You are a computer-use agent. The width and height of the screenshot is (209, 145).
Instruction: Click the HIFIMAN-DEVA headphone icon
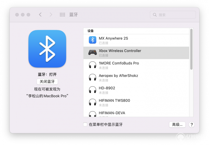point(92,114)
